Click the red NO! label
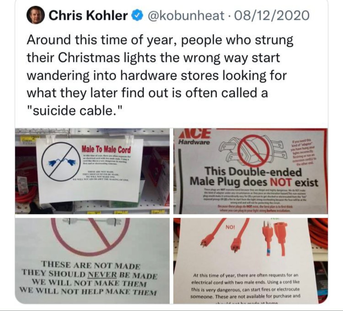The width and height of the screenshot is (343, 311). [230, 227]
